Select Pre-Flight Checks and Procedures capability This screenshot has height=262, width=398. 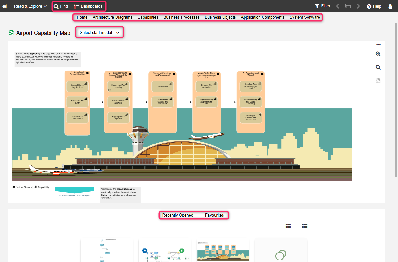click(x=251, y=118)
